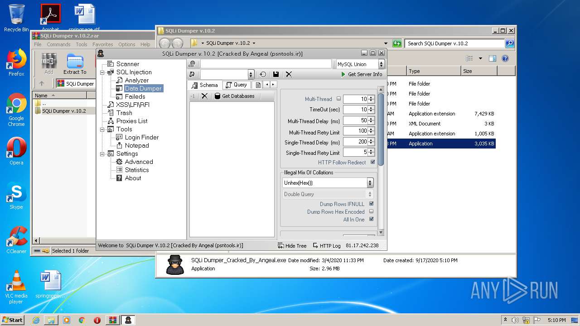Image resolution: width=580 pixels, height=326 pixels.
Task: Open Faileds under SQL Injection
Action: (135, 96)
